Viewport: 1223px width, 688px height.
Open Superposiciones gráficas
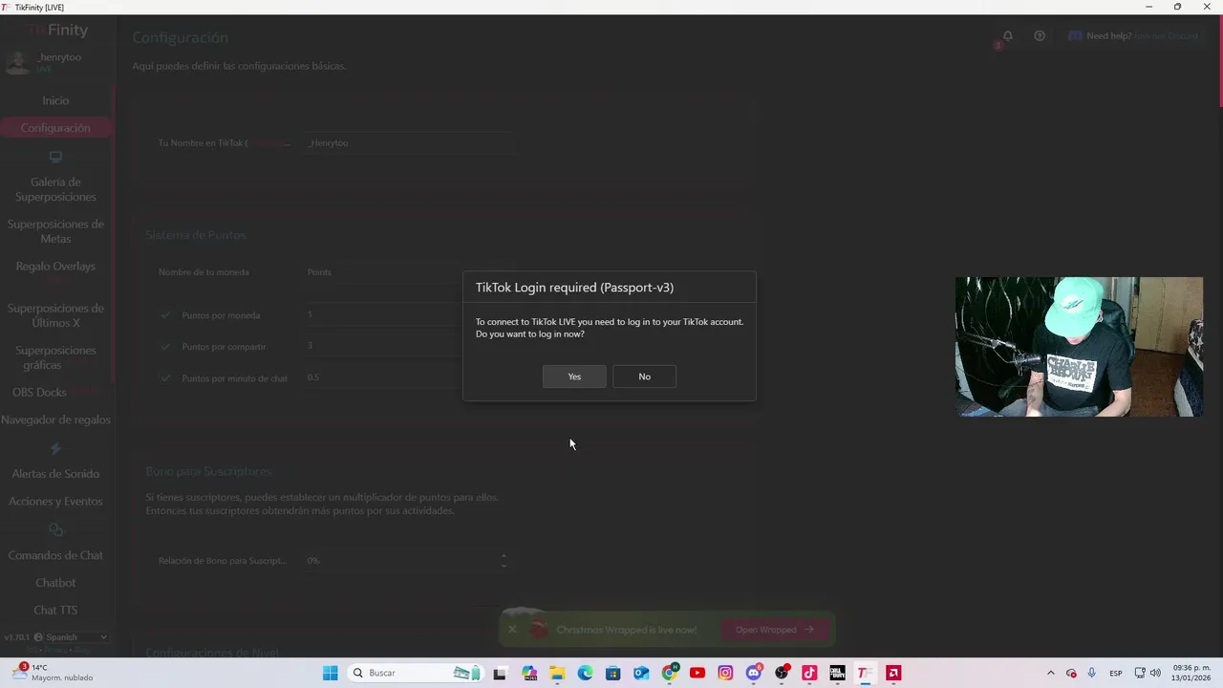55,357
